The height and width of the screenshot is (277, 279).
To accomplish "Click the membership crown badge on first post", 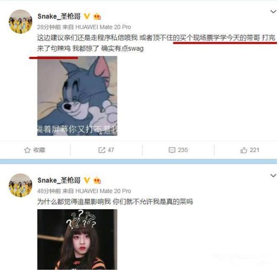I will point(97,16).
